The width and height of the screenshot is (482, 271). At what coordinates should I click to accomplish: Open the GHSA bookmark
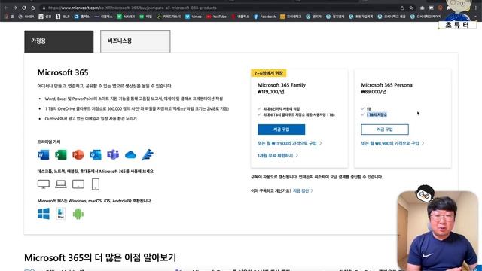(26, 17)
